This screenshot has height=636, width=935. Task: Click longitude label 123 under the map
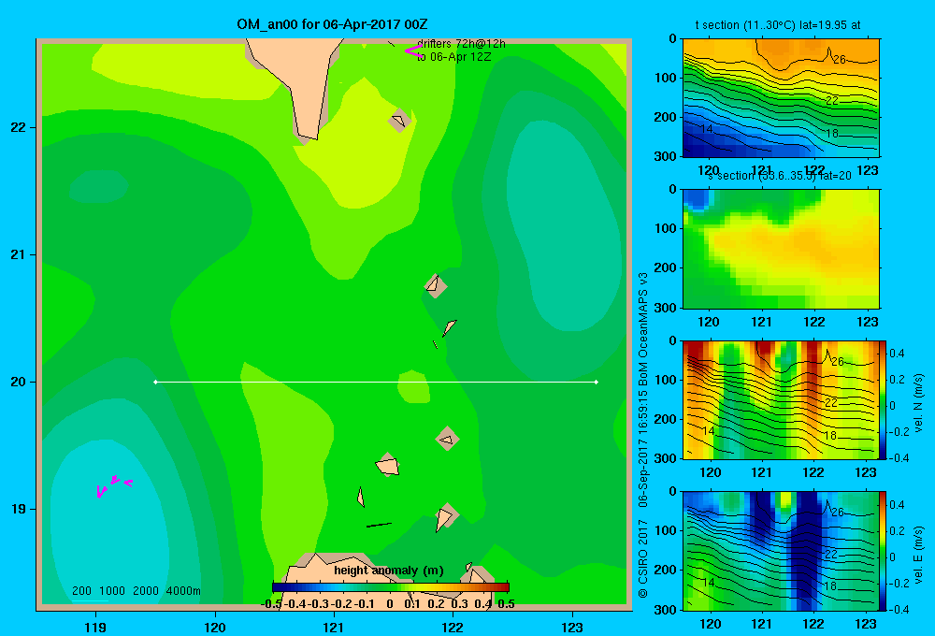tap(572, 627)
